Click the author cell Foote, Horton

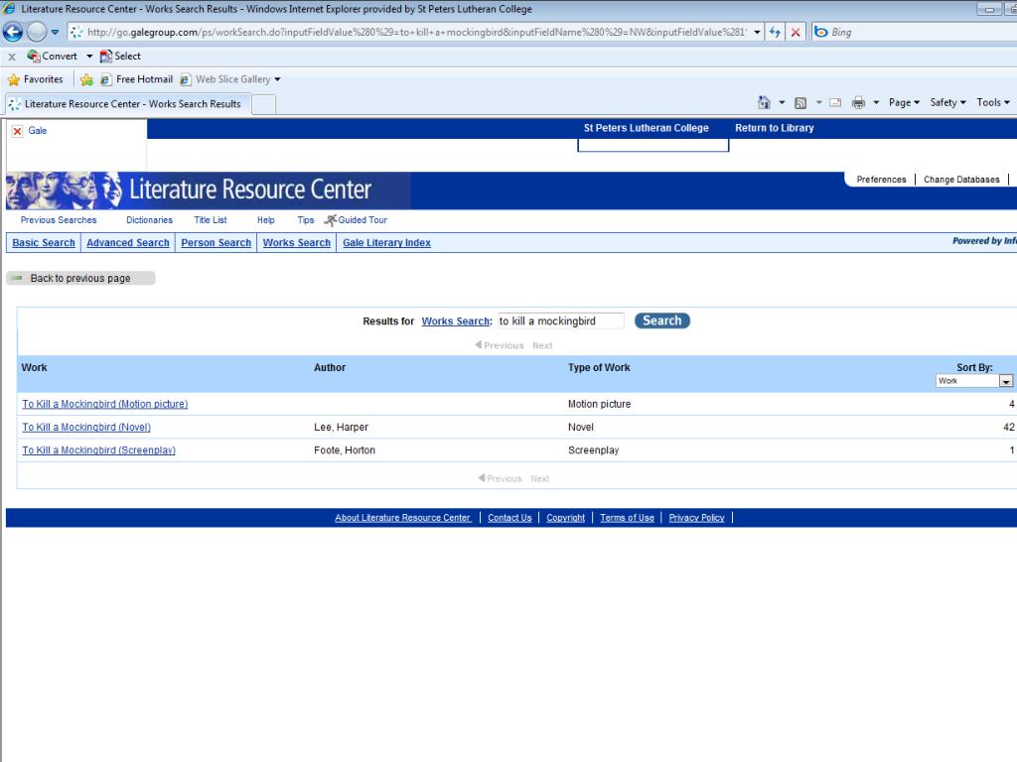click(345, 450)
